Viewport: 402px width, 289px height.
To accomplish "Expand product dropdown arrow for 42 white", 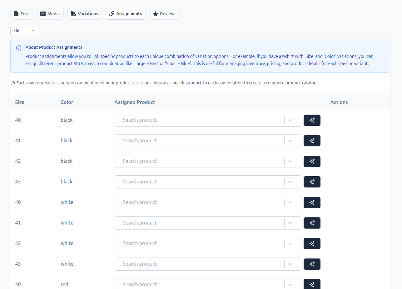I will pos(290,244).
